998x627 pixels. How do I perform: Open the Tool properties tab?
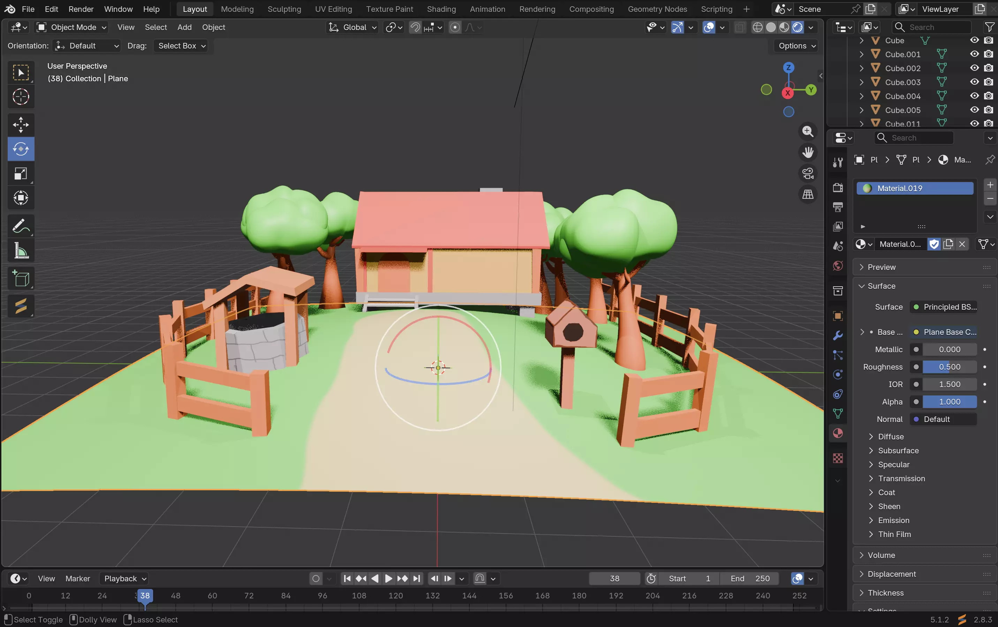(x=838, y=162)
